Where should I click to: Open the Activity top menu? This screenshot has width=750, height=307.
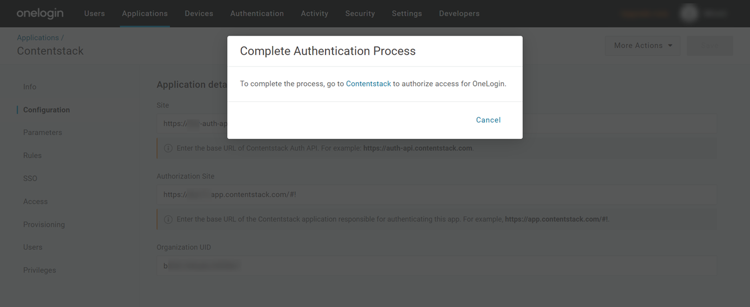click(314, 13)
